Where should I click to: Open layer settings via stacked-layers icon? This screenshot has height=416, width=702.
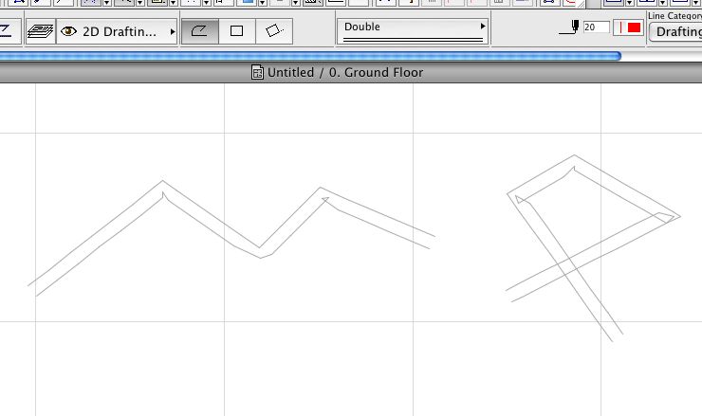40,31
